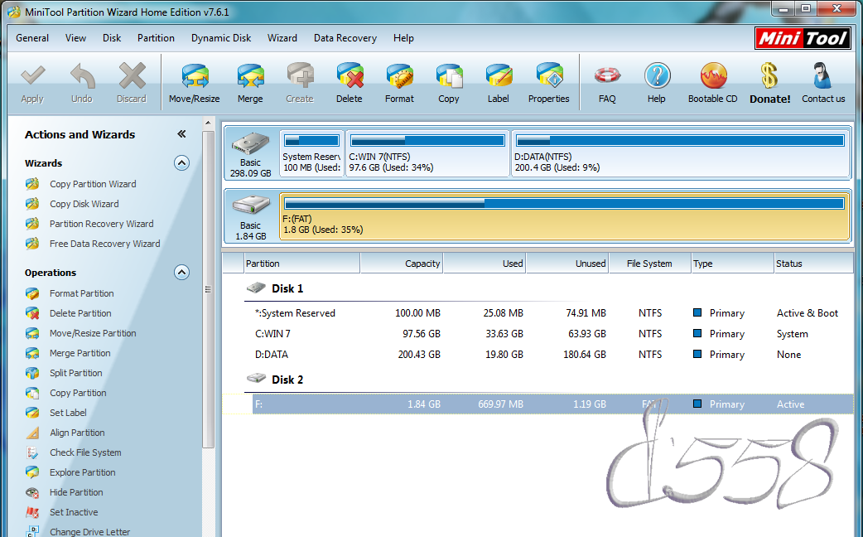
Task: Collapse the Actions and Wizards panel
Action: [x=181, y=134]
